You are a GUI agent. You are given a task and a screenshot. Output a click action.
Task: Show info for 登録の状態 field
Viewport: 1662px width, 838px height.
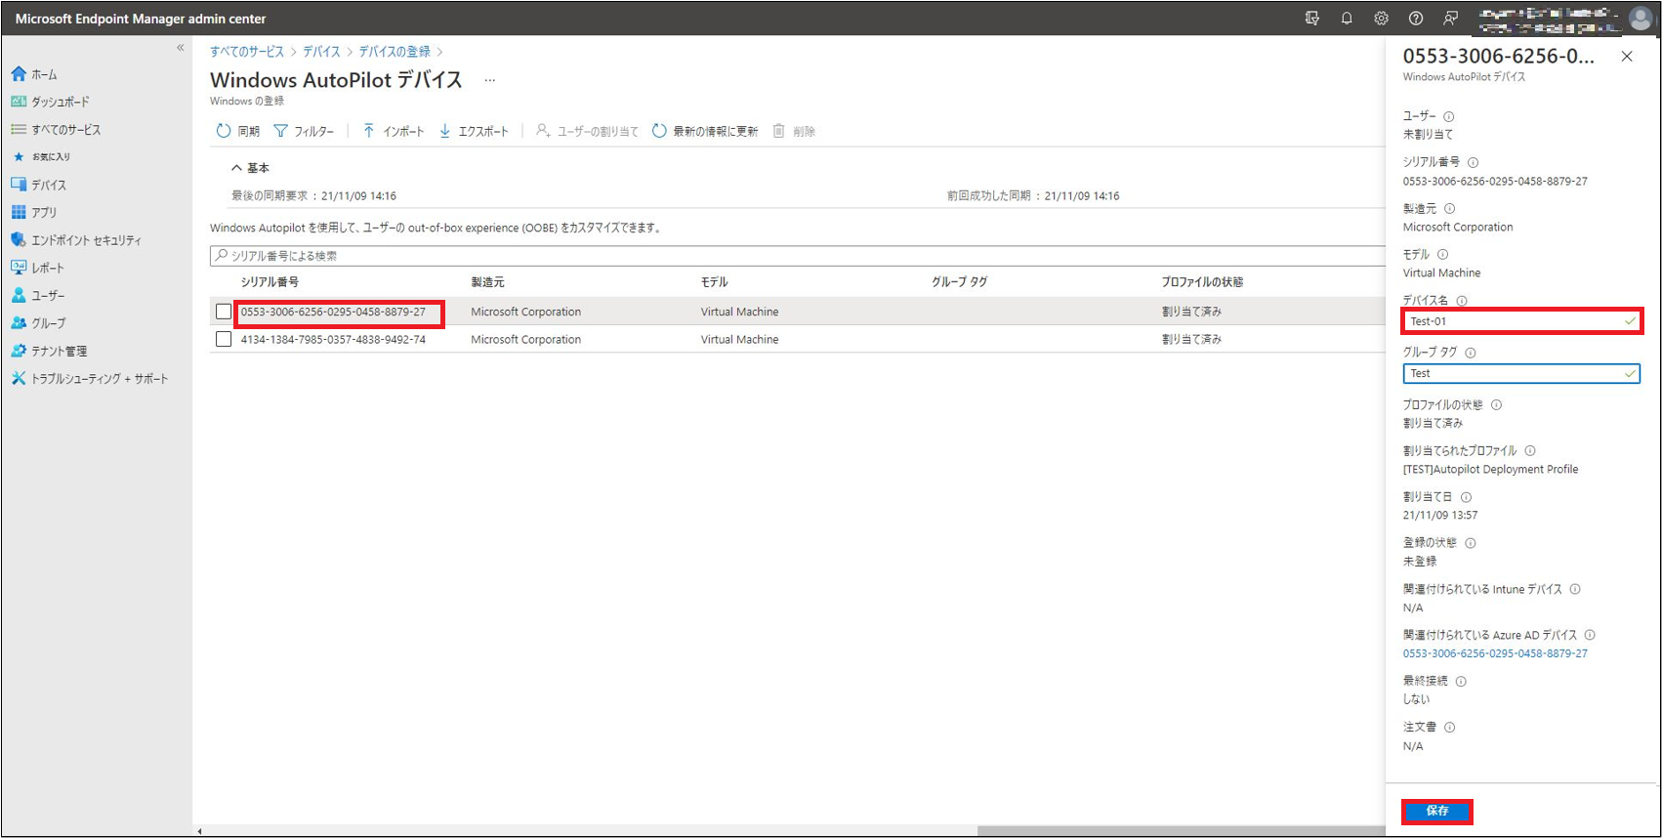[1470, 543]
